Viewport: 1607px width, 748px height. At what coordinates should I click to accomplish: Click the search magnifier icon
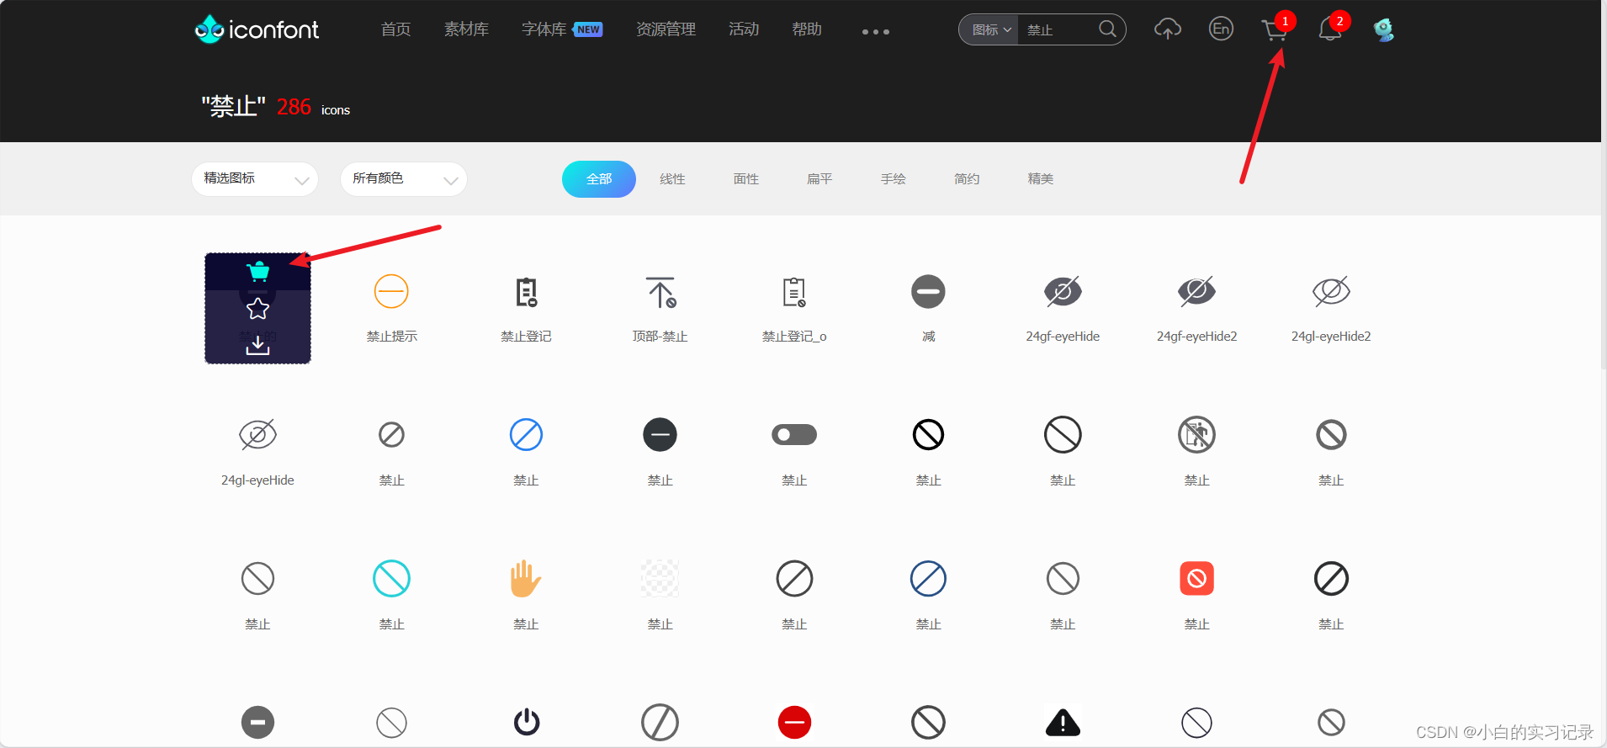[x=1108, y=29]
